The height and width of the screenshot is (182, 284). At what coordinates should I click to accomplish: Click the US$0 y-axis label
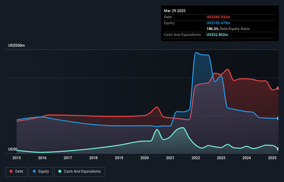[x=13, y=149]
